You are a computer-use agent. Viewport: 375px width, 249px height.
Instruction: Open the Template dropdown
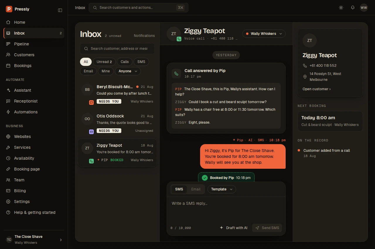point(222,189)
